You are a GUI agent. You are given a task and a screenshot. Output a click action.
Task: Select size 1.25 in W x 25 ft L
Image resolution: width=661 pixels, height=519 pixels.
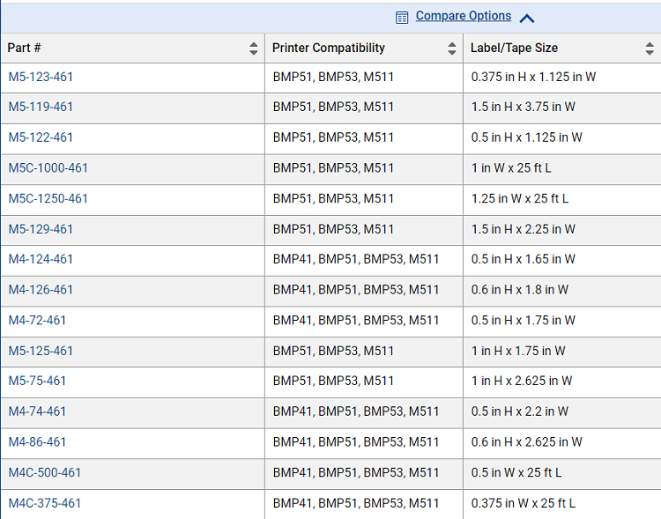pos(520,198)
